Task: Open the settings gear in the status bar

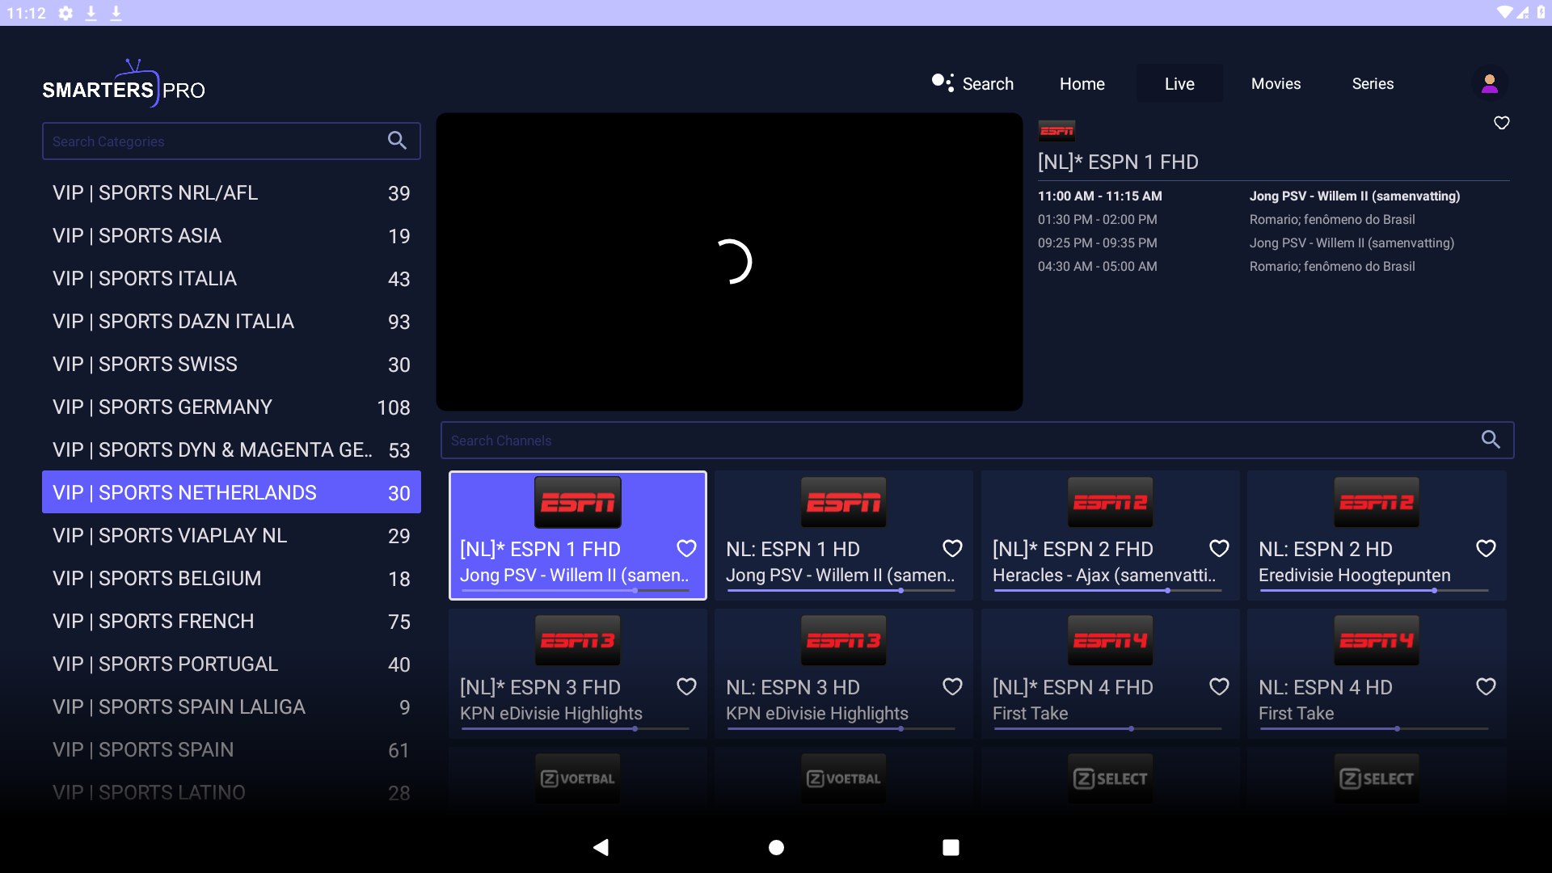Action: tap(65, 12)
